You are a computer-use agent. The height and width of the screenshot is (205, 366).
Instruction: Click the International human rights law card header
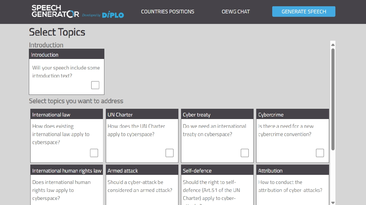67,171
